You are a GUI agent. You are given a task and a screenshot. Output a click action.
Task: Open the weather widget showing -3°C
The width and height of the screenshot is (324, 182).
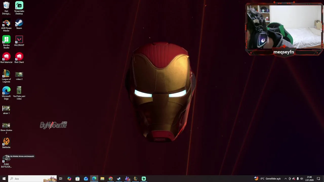click(x=267, y=179)
